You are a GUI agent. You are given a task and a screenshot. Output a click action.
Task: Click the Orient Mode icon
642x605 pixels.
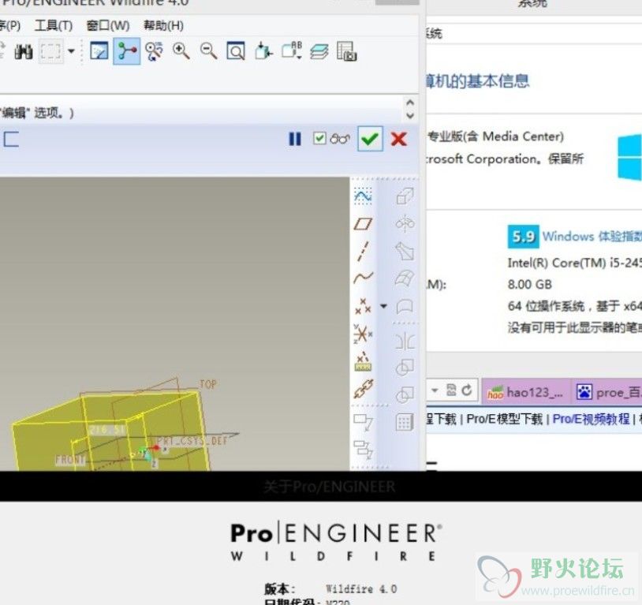point(154,51)
